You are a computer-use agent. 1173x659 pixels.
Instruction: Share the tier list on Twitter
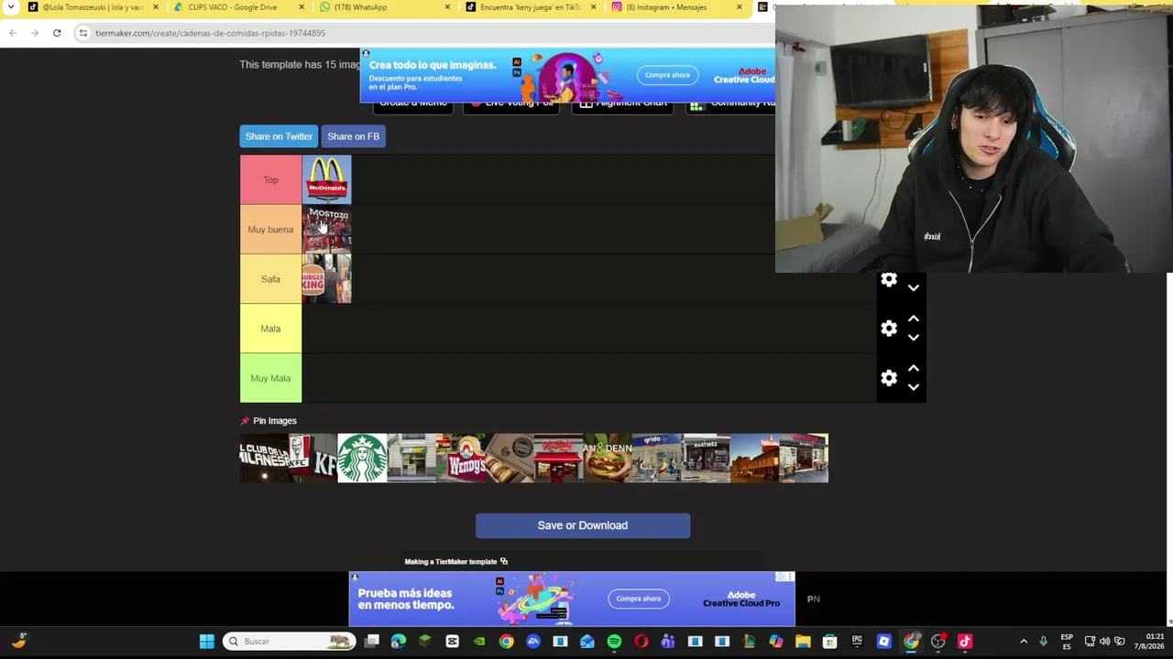[x=279, y=136]
